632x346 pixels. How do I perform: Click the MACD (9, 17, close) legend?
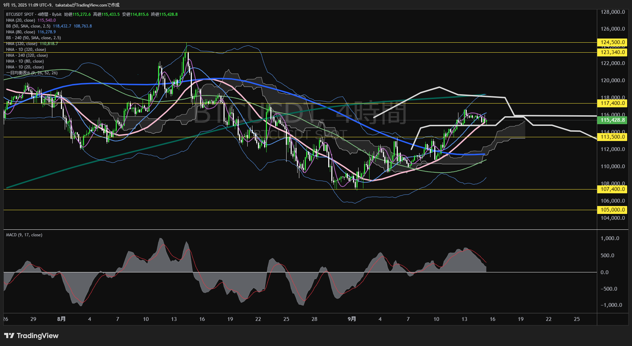pyautogui.click(x=24, y=235)
